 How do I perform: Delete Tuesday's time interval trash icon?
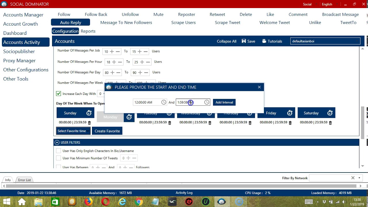(170, 123)
